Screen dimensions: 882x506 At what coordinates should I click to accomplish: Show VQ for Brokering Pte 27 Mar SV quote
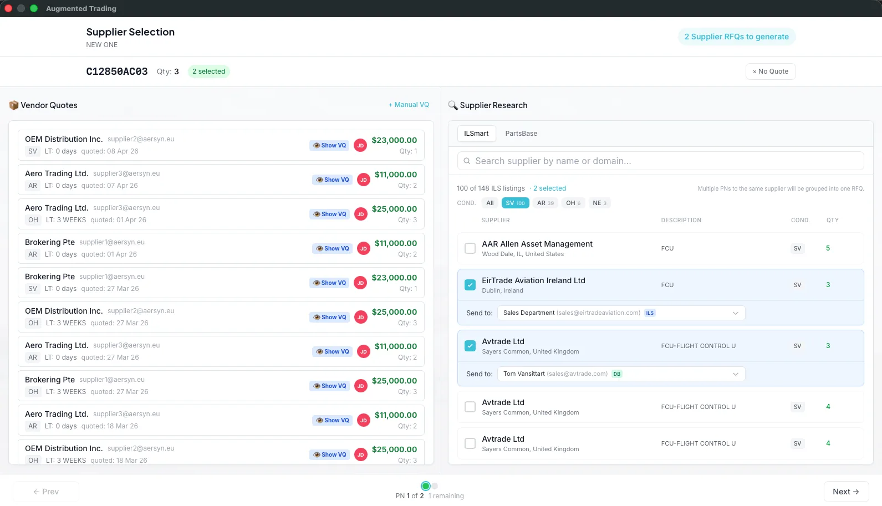pyautogui.click(x=329, y=283)
